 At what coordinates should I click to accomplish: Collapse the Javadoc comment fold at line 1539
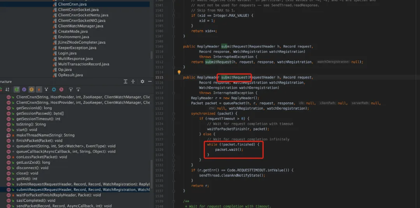(173, 201)
